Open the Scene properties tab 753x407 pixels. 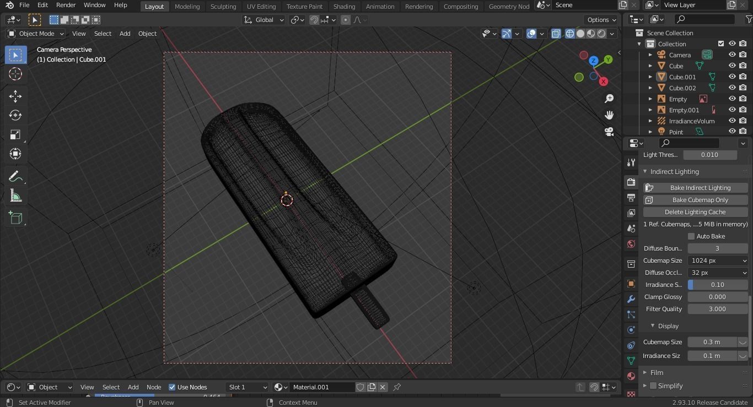[631, 228]
